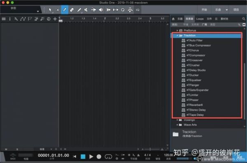Select the Mute tool
Image resolution: width=247 pixels, height=163 pixels.
[86, 10]
